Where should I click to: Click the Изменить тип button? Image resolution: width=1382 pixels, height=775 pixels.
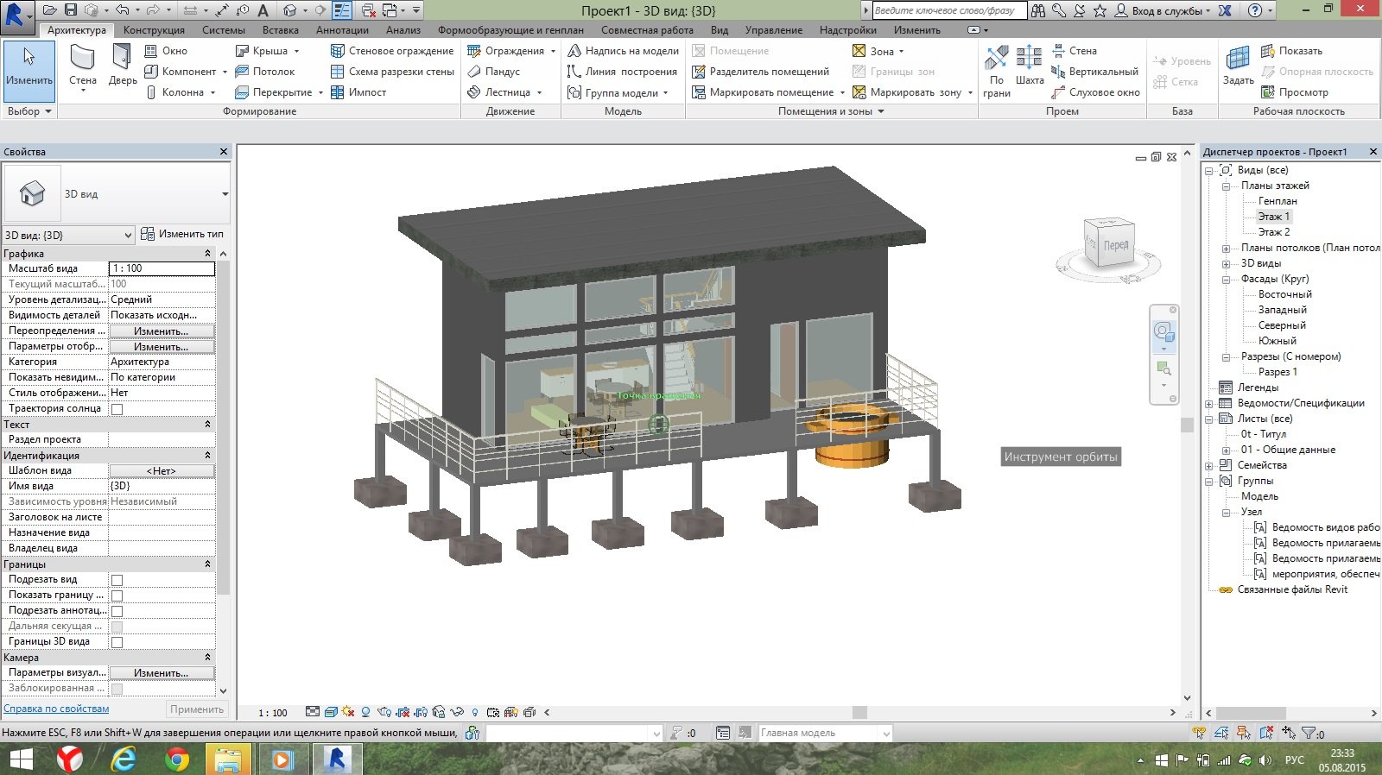pyautogui.click(x=182, y=234)
